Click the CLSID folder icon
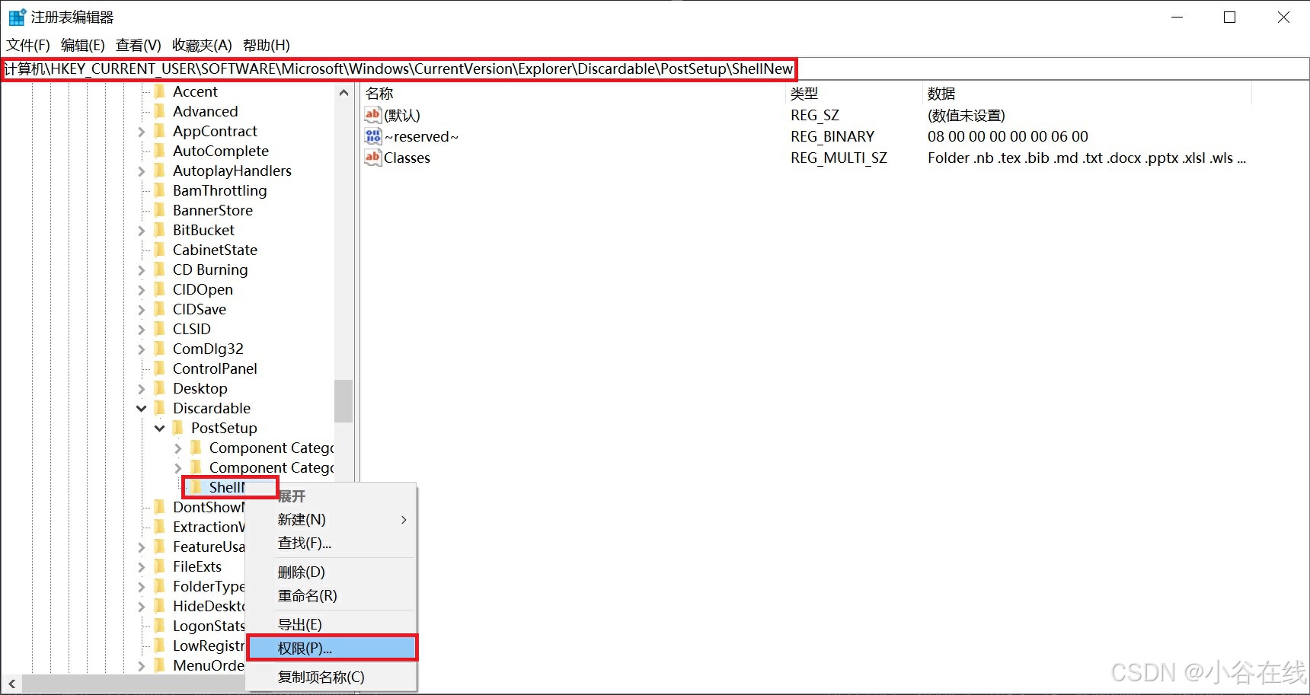 (160, 329)
